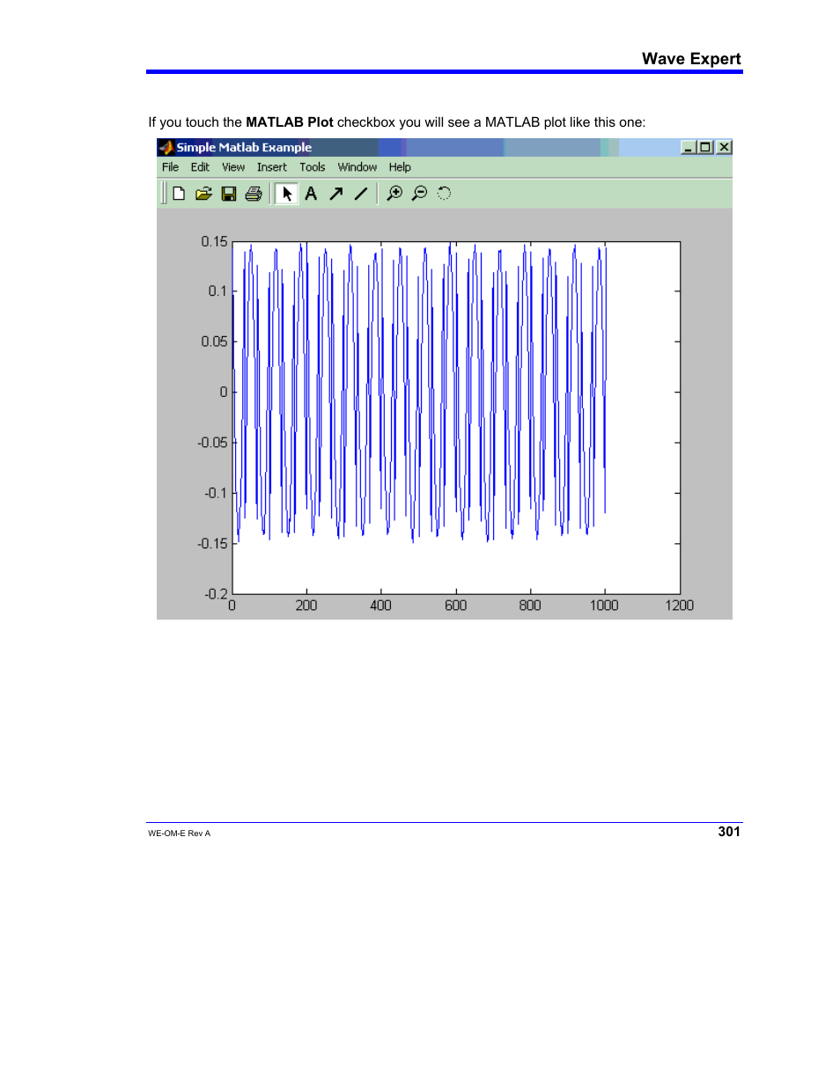The image size is (840, 1087).
Task: Click page number 301 in footer
Action: coord(729,832)
